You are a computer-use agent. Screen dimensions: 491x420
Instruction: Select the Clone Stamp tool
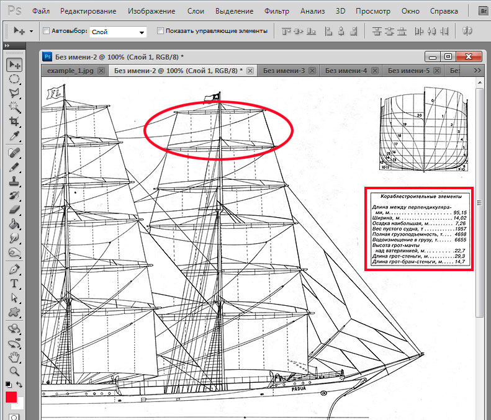14,182
